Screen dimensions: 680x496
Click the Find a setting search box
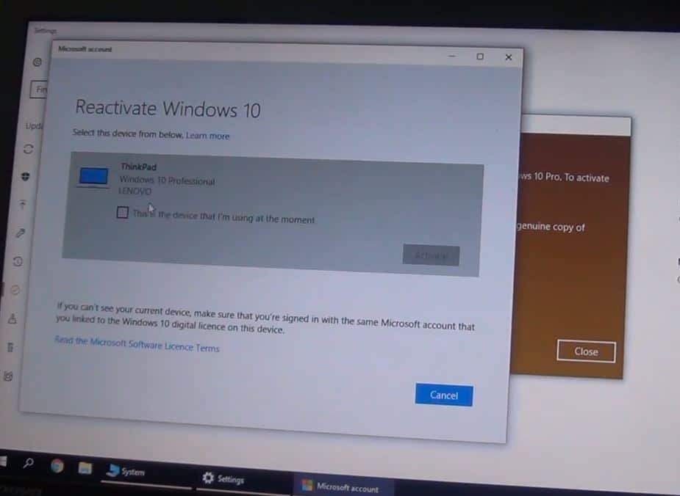pos(39,90)
